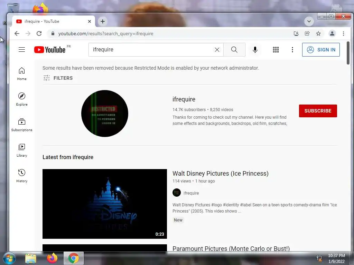Click the Chrome taskbar icon
354x265 pixels.
(x=73, y=258)
